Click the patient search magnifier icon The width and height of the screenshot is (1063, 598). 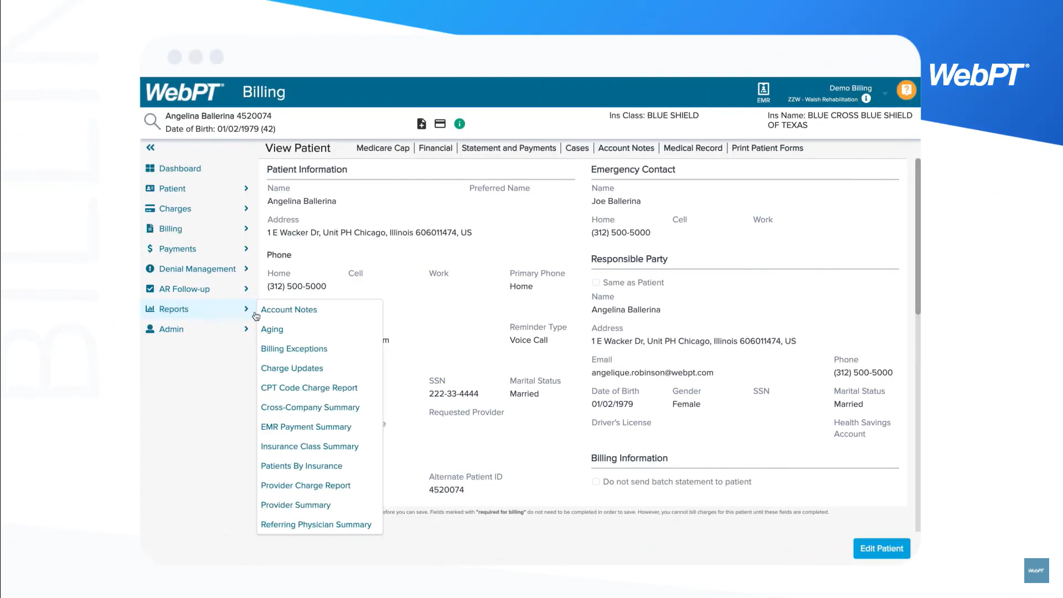click(152, 122)
